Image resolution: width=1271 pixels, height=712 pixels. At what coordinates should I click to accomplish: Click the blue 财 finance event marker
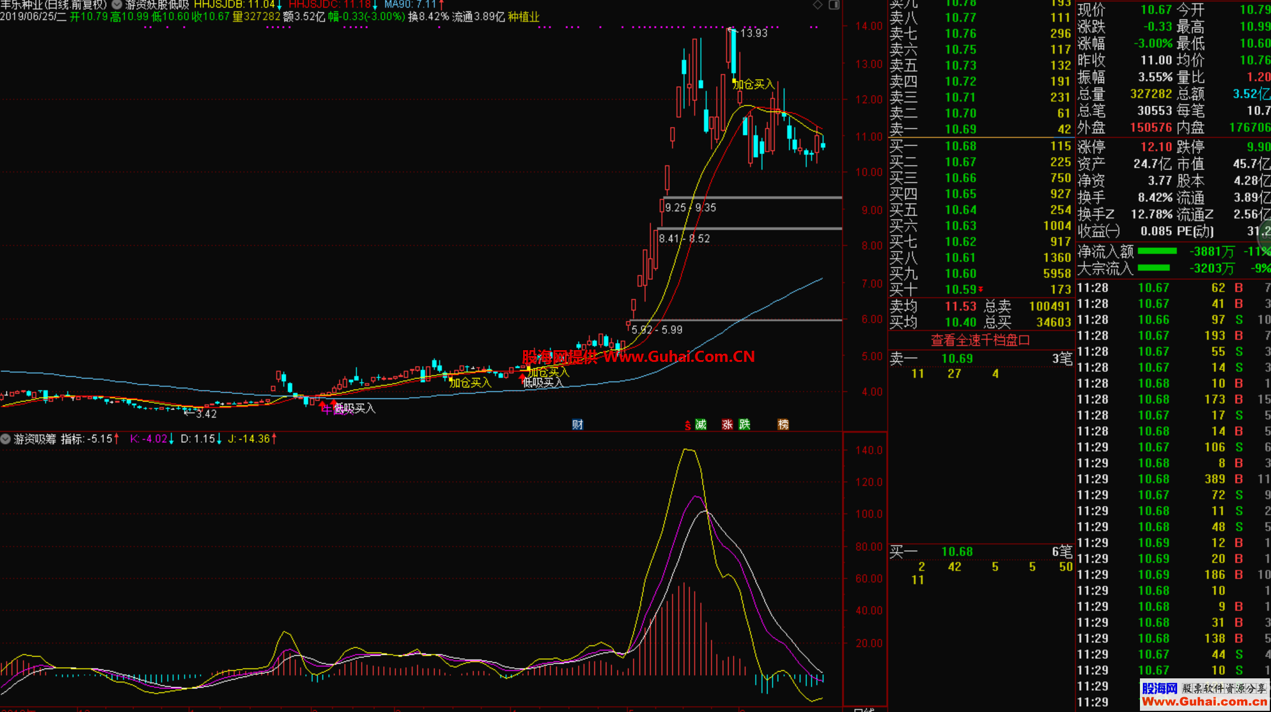[577, 424]
